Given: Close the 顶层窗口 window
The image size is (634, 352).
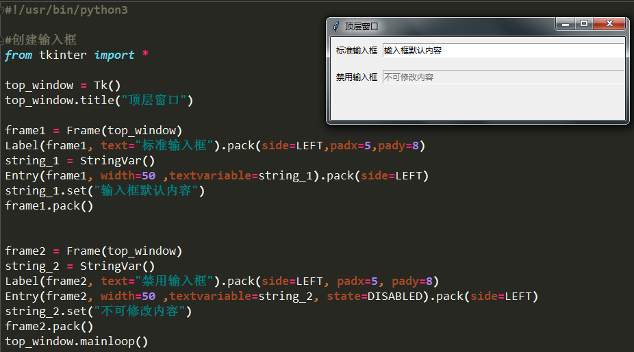Looking at the screenshot, I should tap(610, 24).
